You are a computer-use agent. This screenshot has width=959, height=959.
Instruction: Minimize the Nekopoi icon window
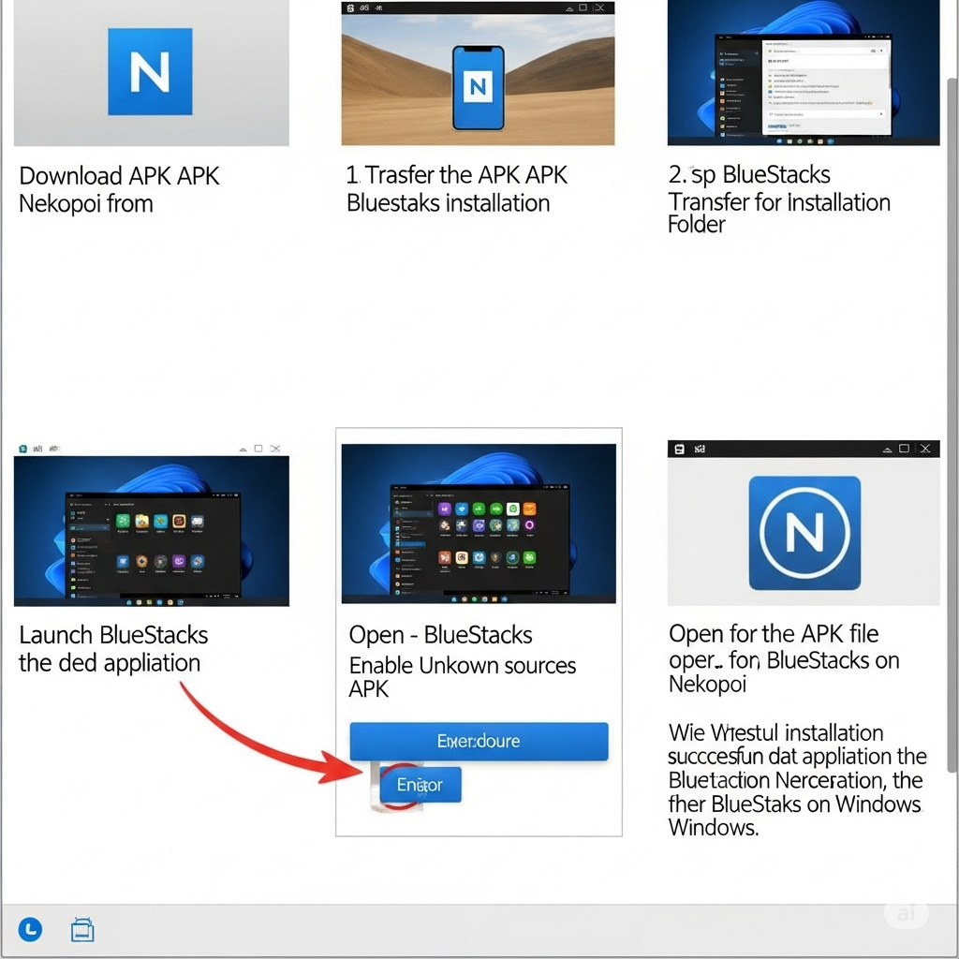click(887, 450)
